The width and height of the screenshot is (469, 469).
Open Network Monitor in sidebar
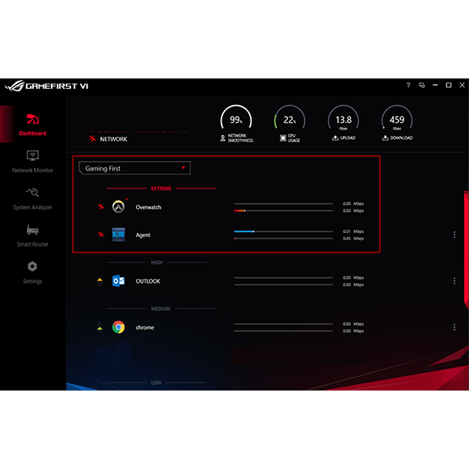32,162
